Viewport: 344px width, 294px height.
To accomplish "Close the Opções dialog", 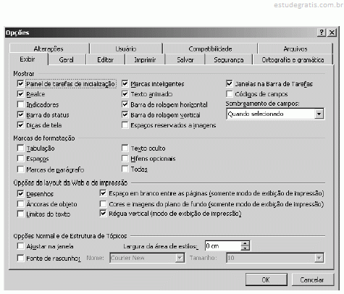I will click(x=332, y=33).
